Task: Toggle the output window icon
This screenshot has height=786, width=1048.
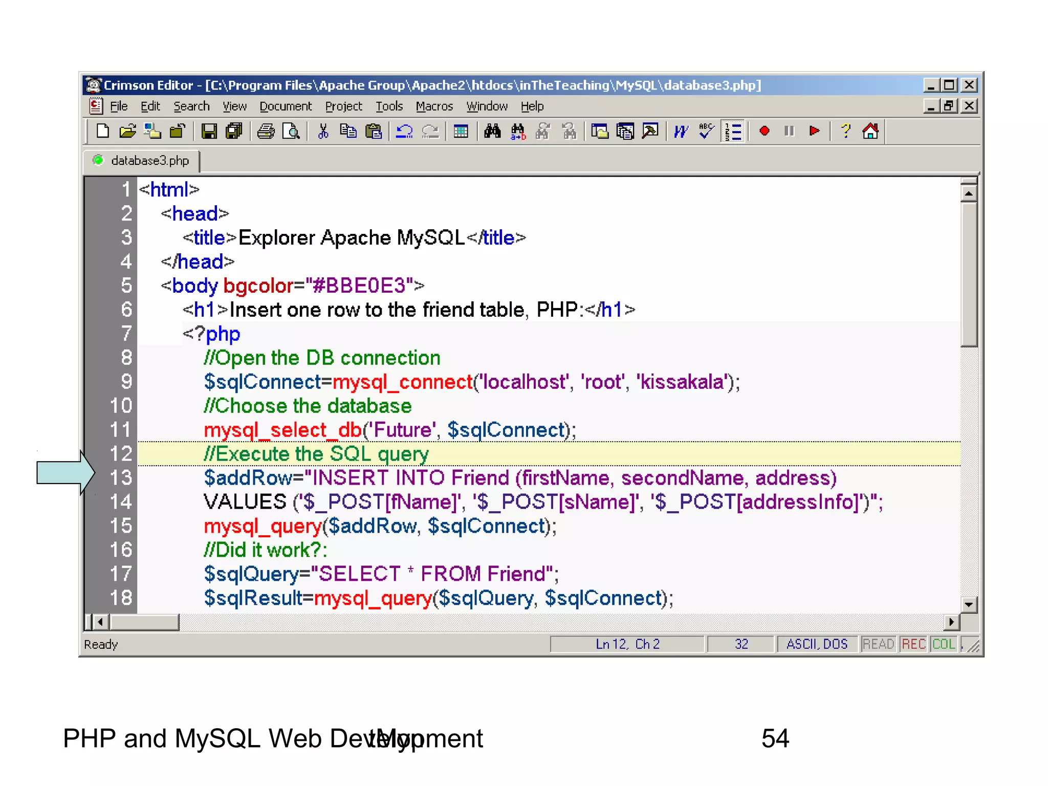Action: click(650, 132)
